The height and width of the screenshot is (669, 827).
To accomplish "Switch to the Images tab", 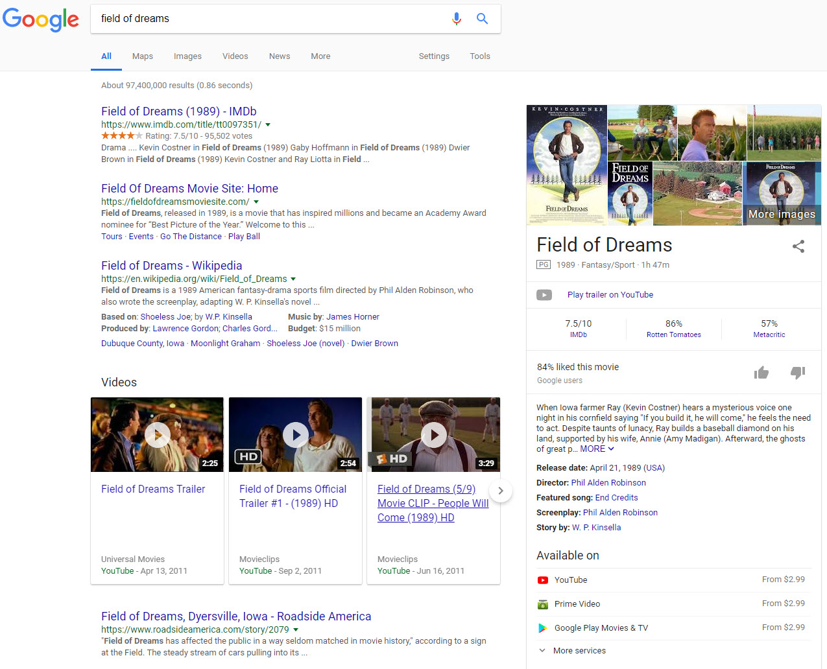I will point(187,56).
